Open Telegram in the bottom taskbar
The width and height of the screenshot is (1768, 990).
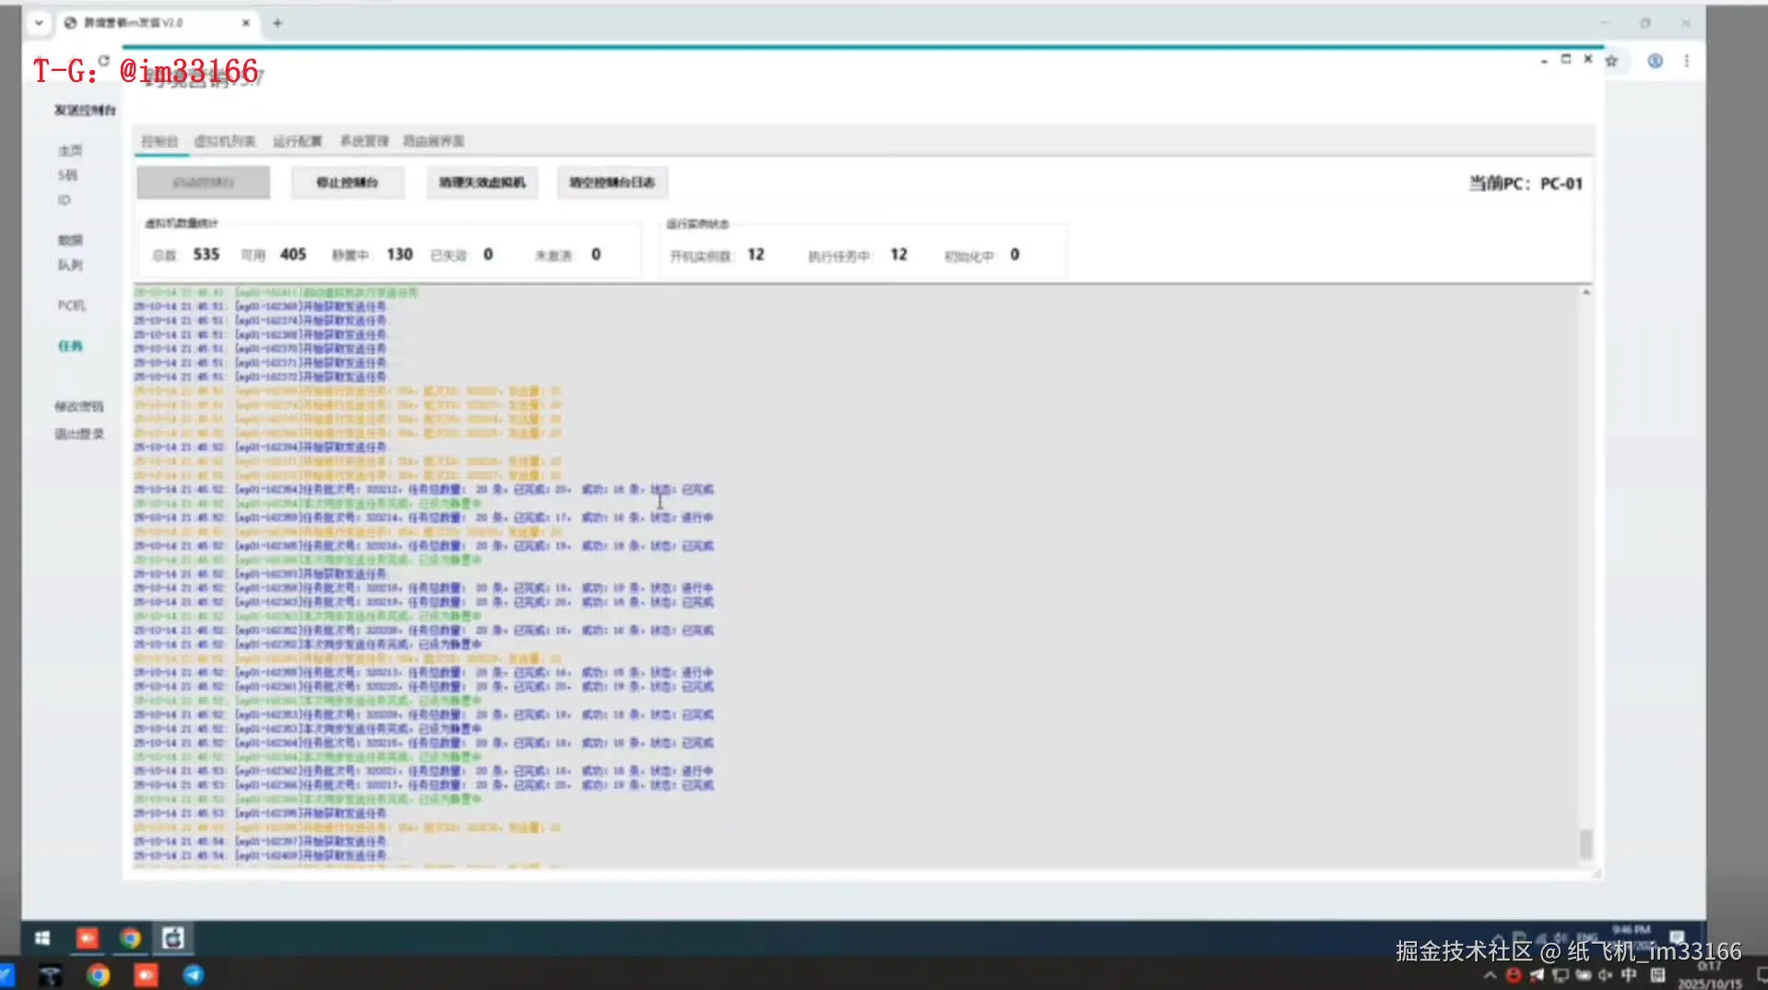point(194,975)
